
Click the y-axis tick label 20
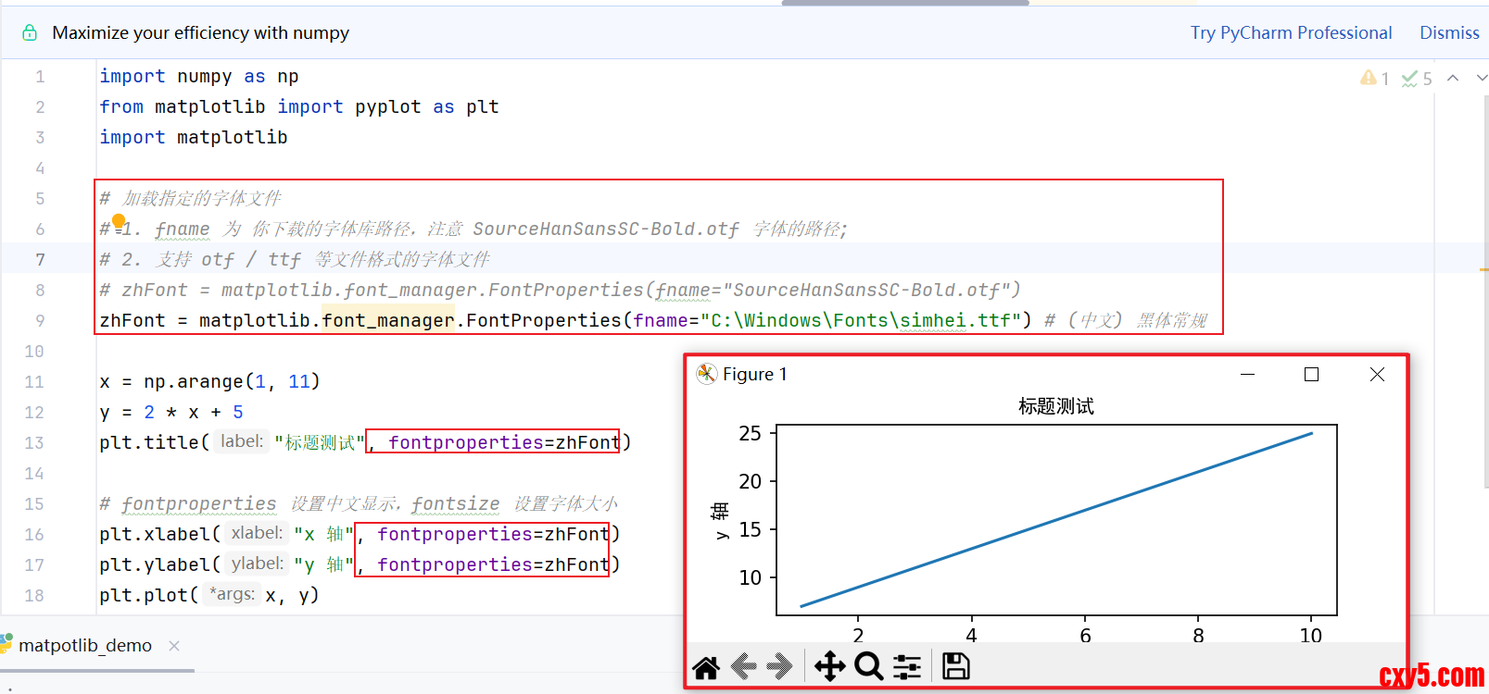[750, 481]
